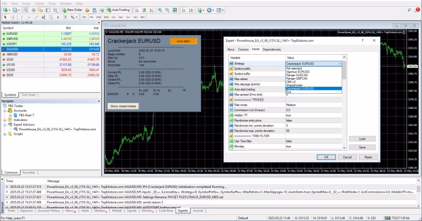The height and width of the screenshot is (221, 422).
Task: Open MetaEditor with the gold book icon
Action: [x=87, y=10]
